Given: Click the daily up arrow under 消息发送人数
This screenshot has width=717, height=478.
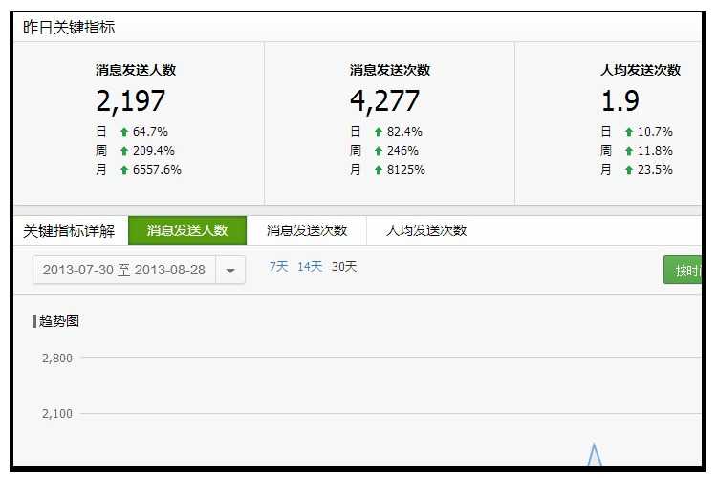Looking at the screenshot, I should tap(124, 132).
